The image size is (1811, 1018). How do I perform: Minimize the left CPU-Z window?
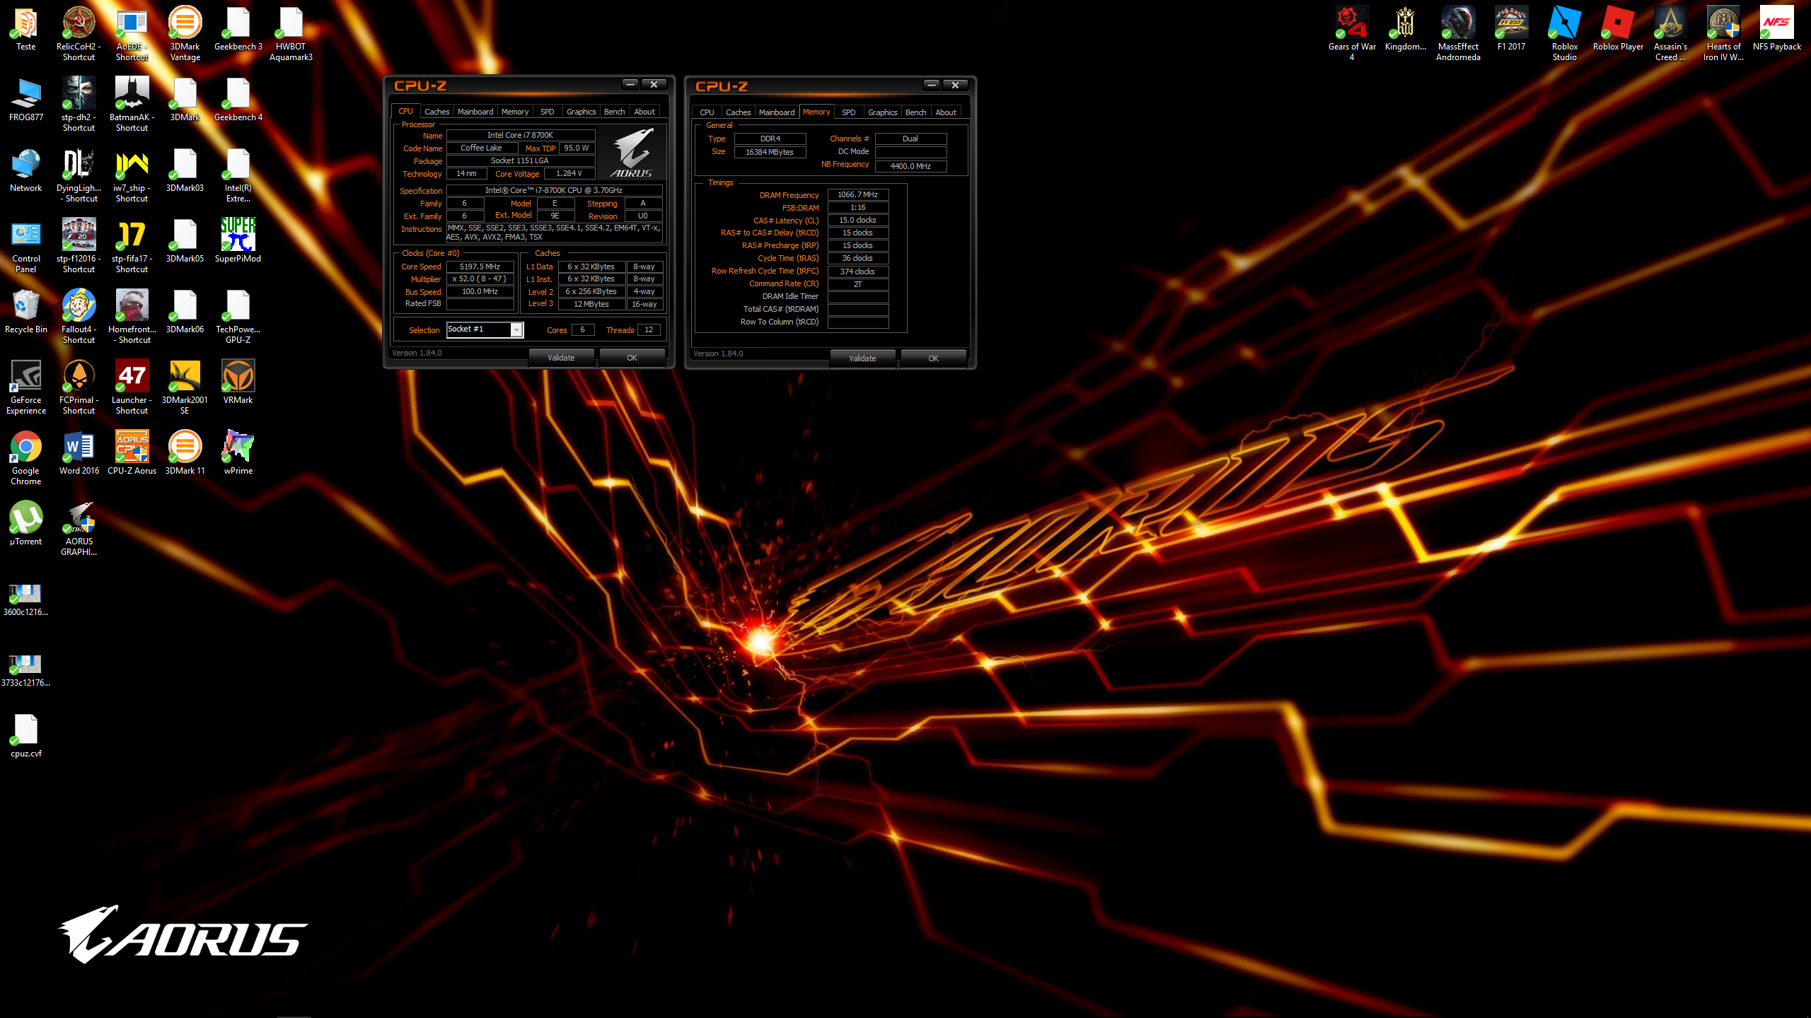click(630, 85)
